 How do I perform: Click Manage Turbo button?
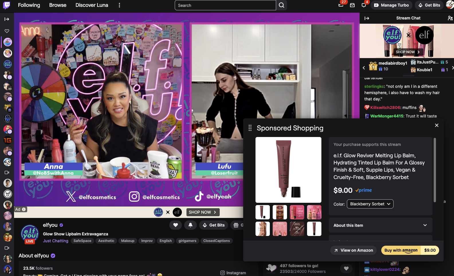(x=392, y=5)
